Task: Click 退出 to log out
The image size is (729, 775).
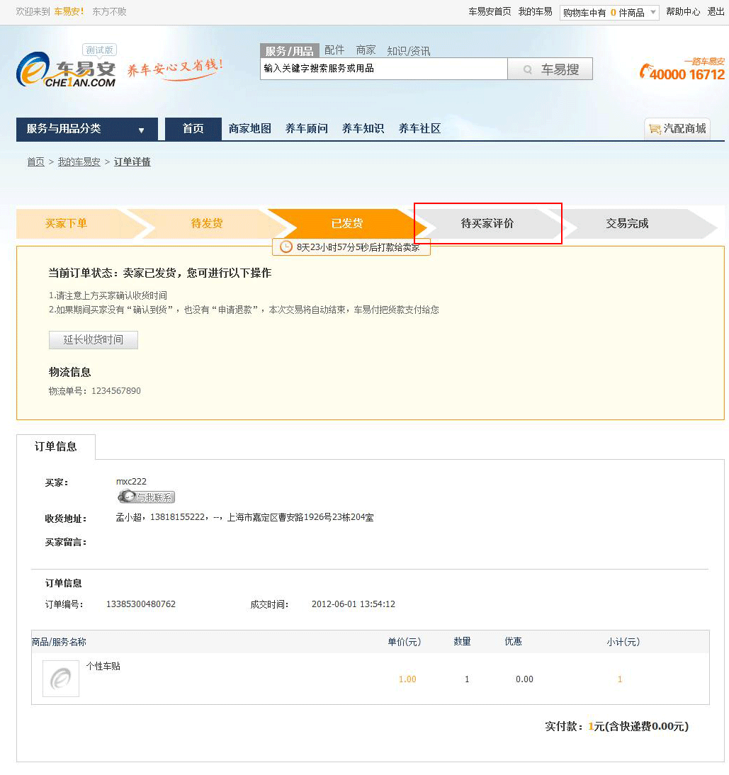Action: point(716,12)
